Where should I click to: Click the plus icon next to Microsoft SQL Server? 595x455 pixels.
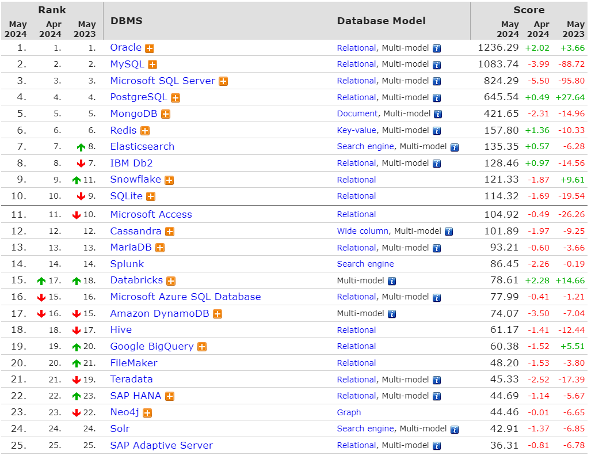click(223, 81)
